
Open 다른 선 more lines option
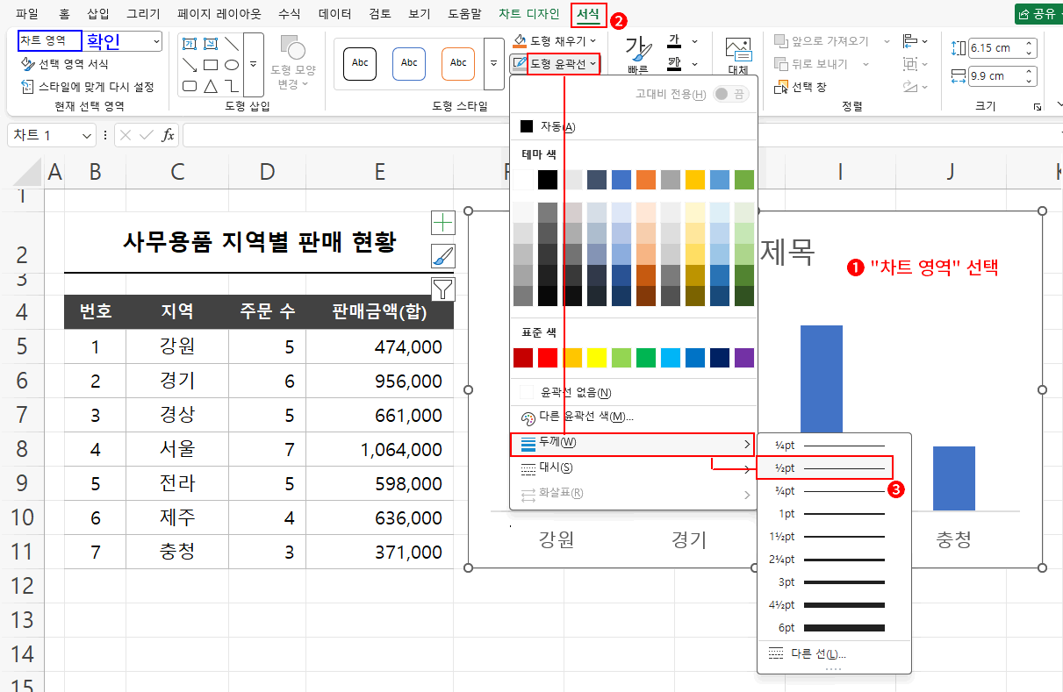point(834,654)
